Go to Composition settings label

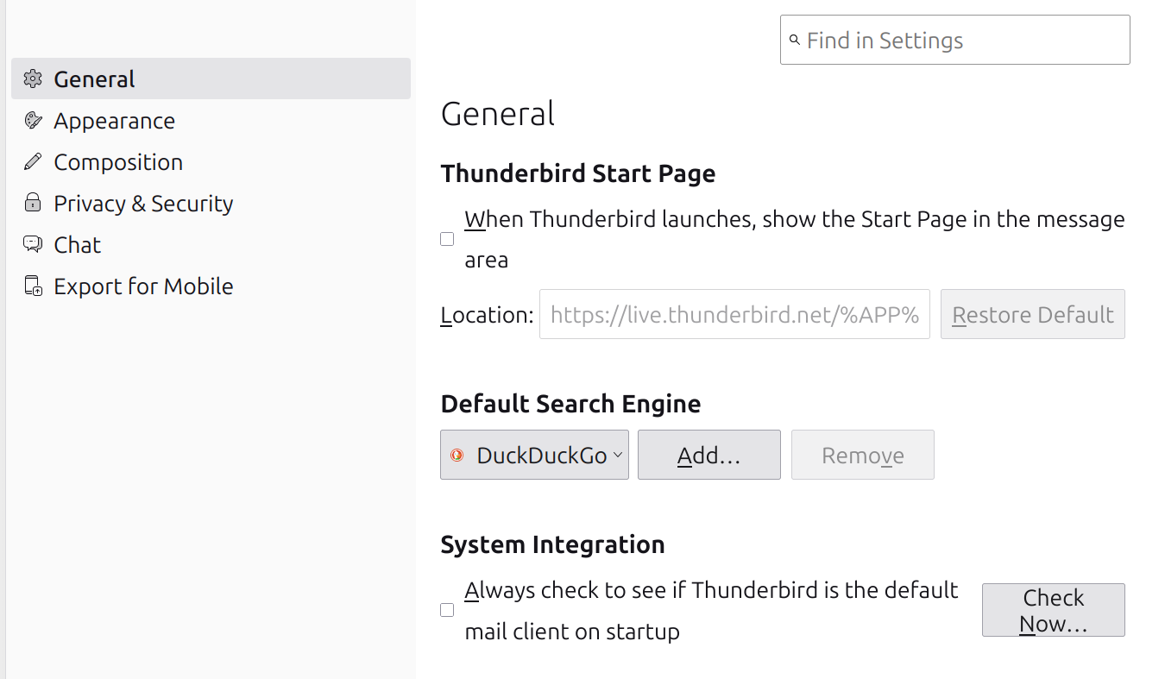coord(118,161)
